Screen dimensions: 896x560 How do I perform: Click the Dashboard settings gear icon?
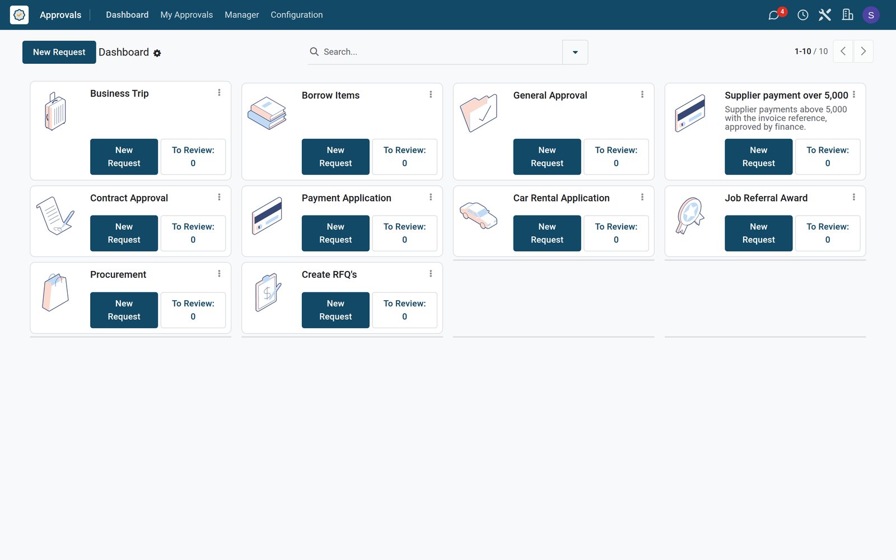tap(157, 53)
